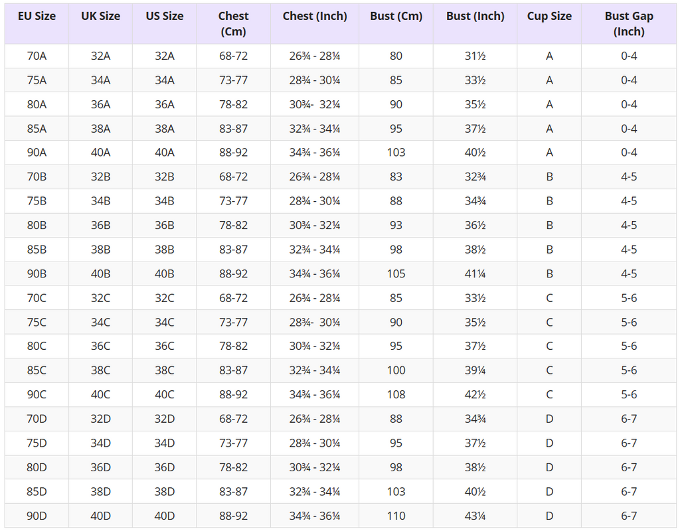Select the EU size cell "85B"

37,250
